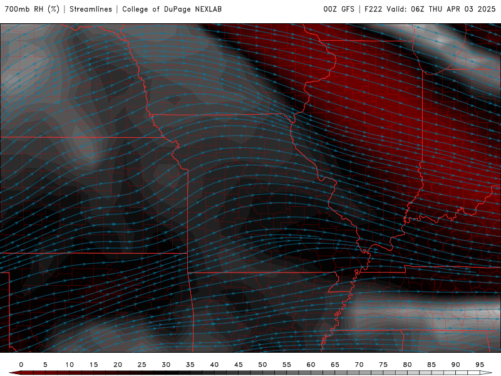The height and width of the screenshot is (376, 501).
Task: Click the colorbar label "45"
Action: 239,365
